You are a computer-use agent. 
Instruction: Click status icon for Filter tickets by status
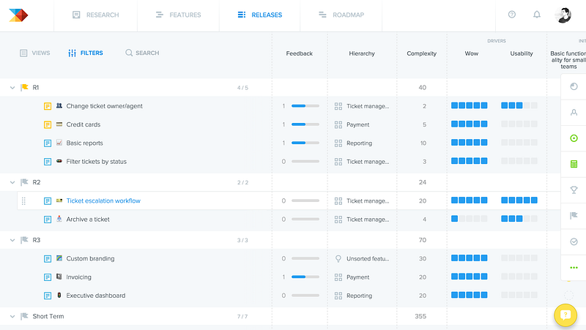point(48,162)
